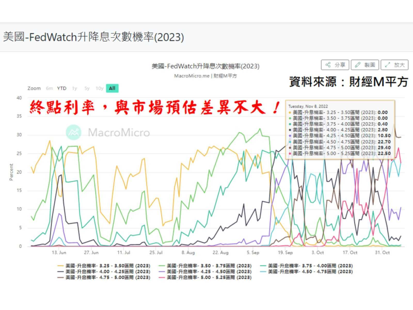Select the 1y zoom range
This screenshot has height=310, width=413.
[74, 88]
